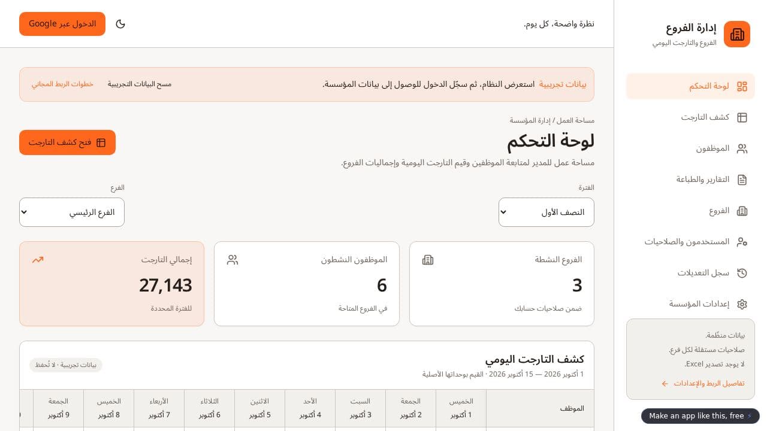
Task: Click كشف التارجت اليومي table heading
Action: [x=535, y=359]
